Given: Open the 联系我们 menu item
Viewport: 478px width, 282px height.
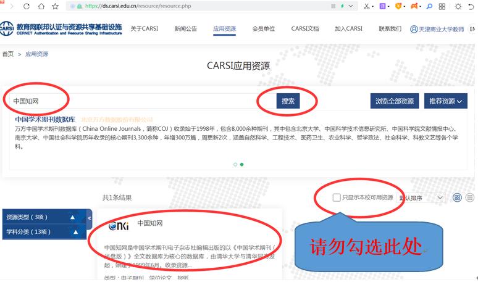Looking at the screenshot, I should pyautogui.click(x=390, y=28).
